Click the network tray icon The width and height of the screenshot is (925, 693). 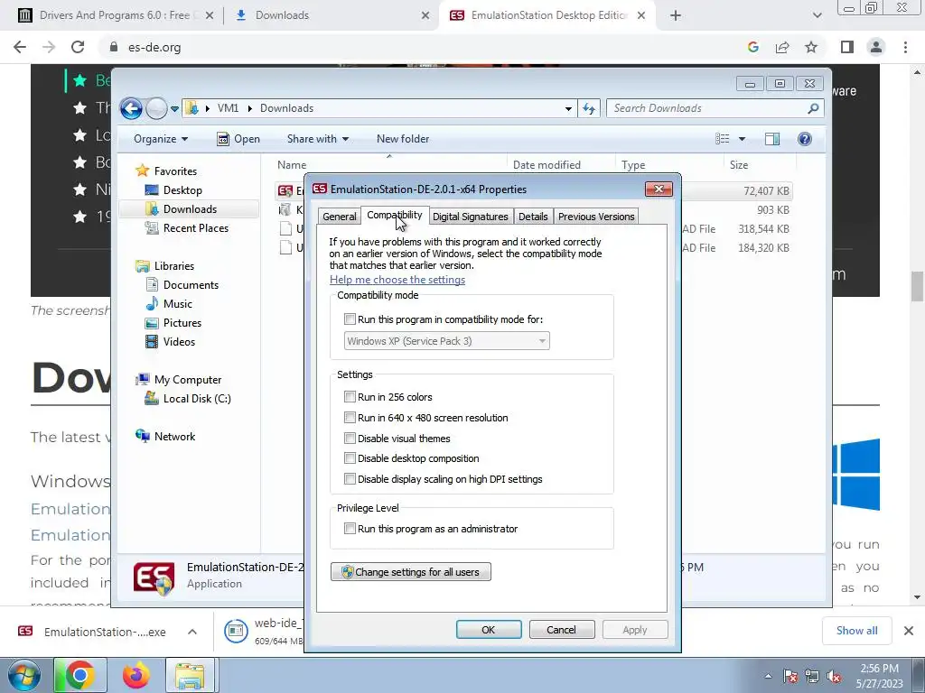(812, 677)
